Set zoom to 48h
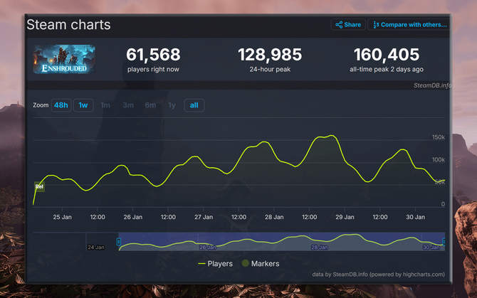 point(61,105)
